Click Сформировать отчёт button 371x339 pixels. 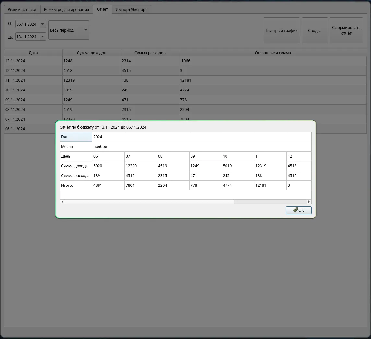(346, 30)
